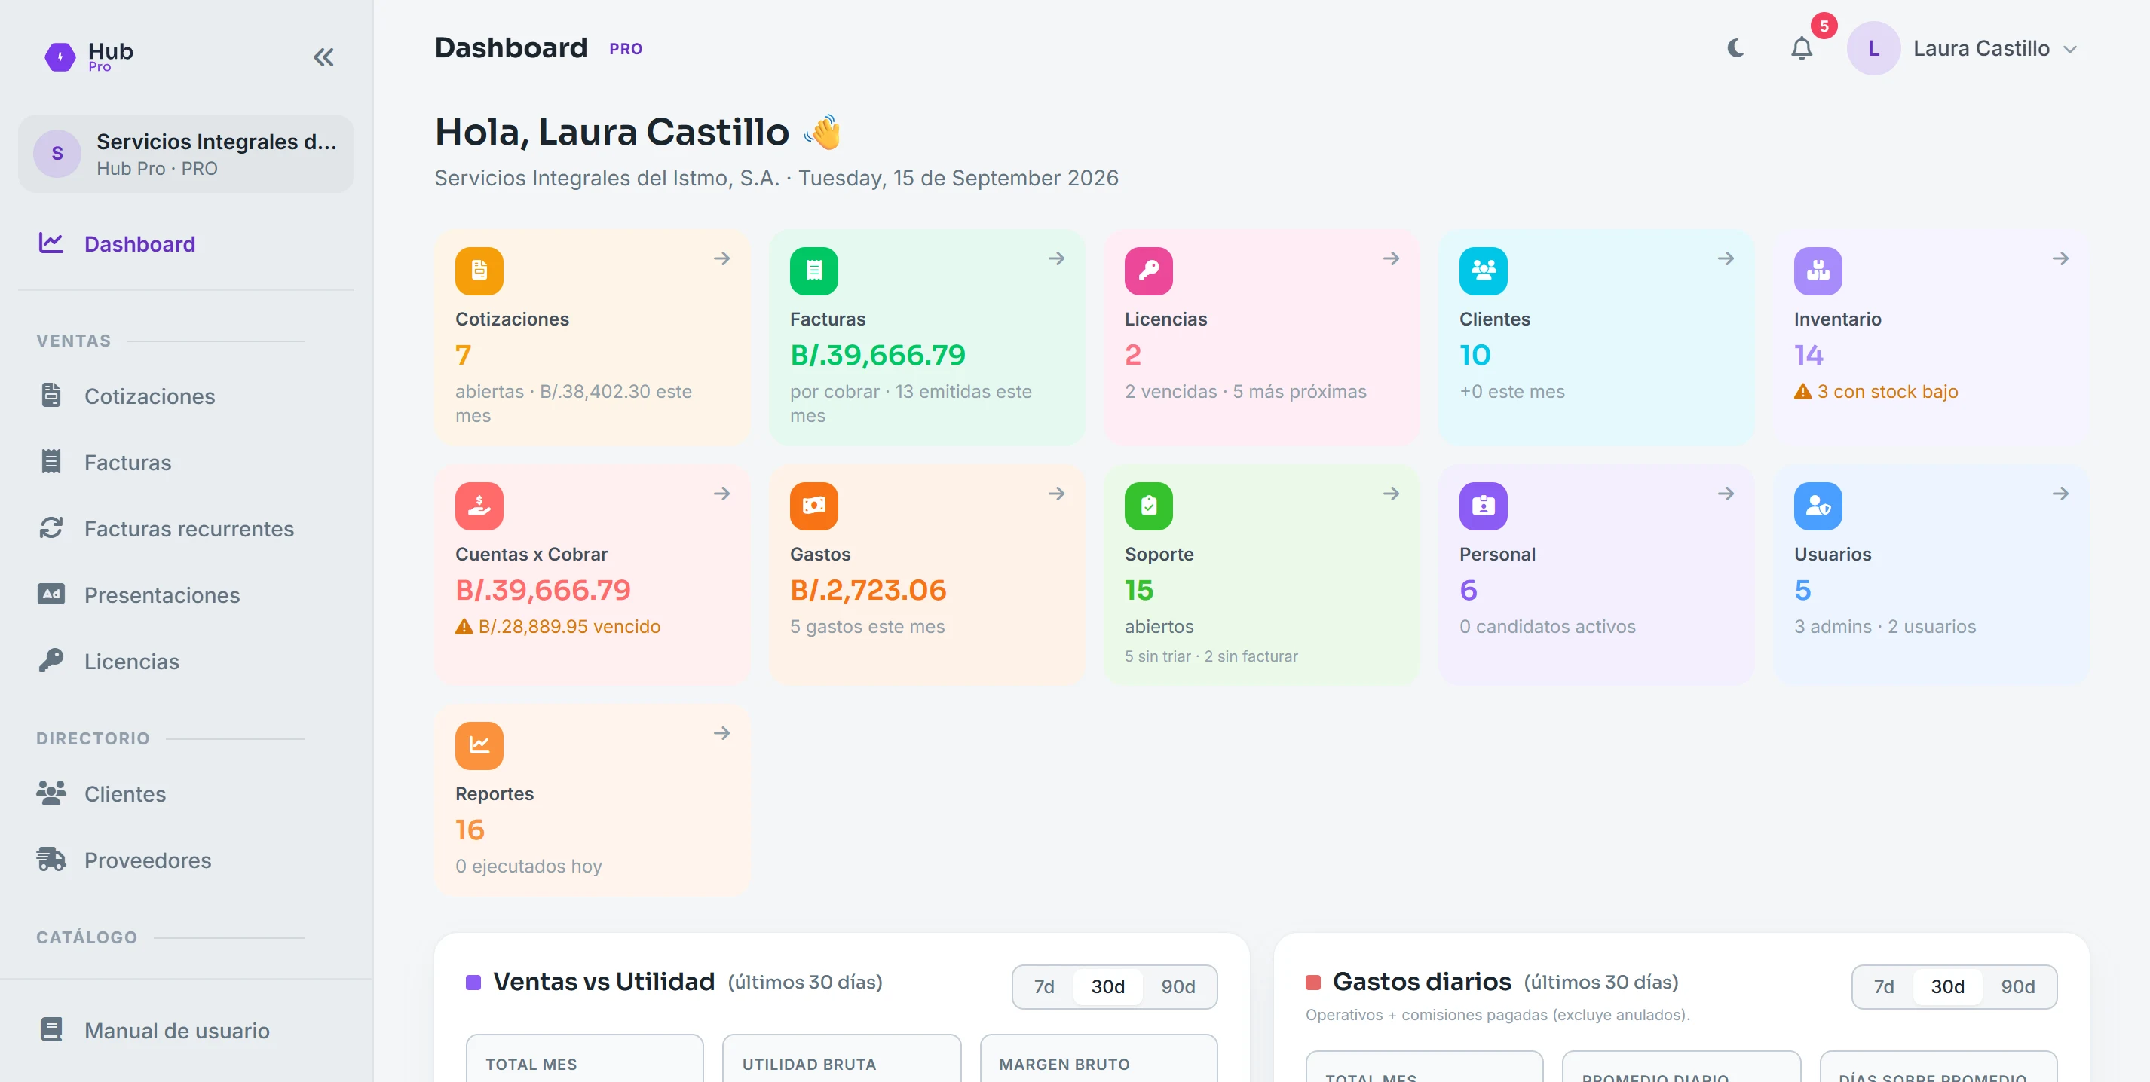Image resolution: width=2150 pixels, height=1082 pixels.
Task: Select 7d range for Gastos diarios
Action: point(1884,987)
